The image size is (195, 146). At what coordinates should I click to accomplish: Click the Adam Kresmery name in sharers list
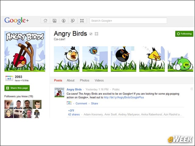[x=93, y=114]
